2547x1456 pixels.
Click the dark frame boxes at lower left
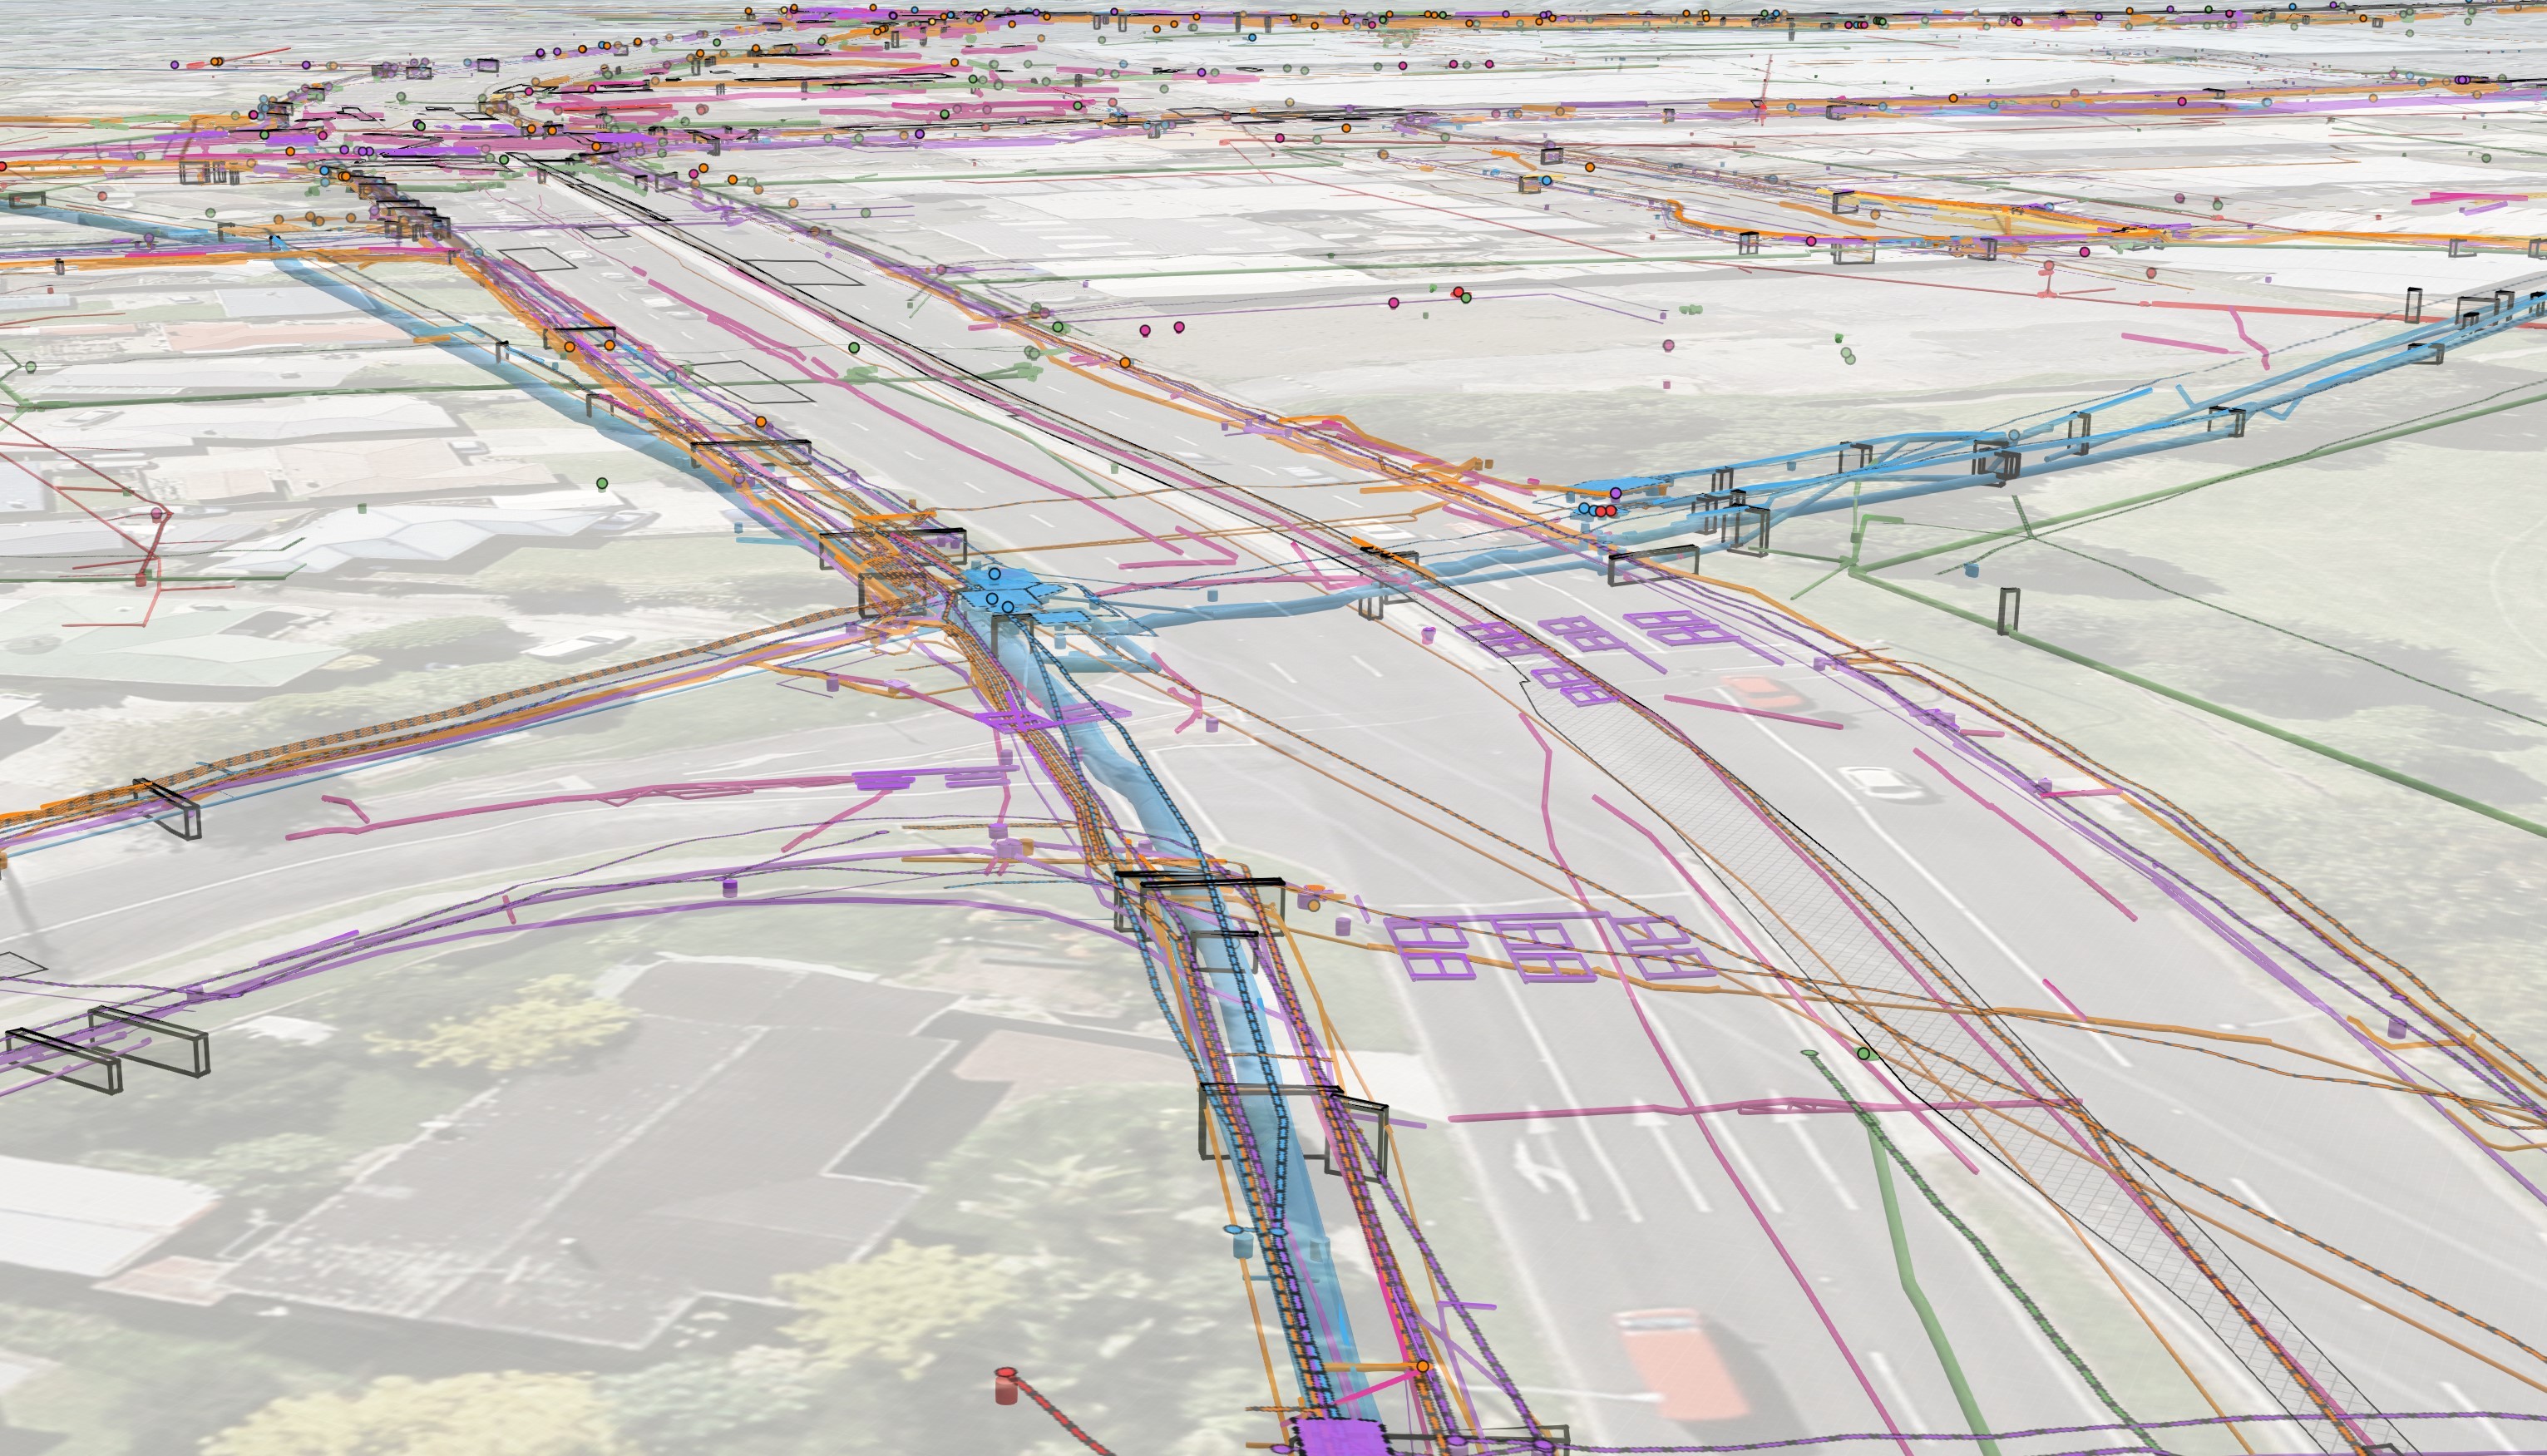[110, 1050]
